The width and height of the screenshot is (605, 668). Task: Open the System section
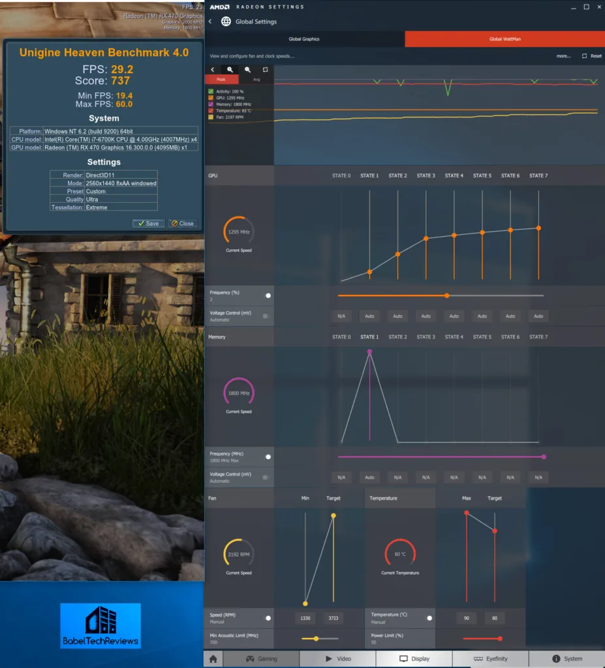pyautogui.click(x=567, y=659)
